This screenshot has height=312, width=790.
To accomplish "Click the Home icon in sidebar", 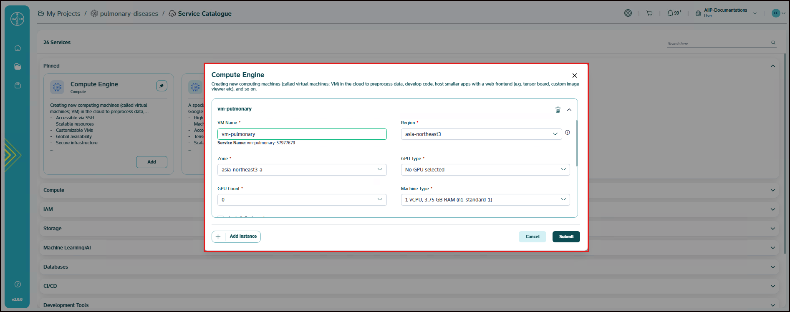I will coord(18,48).
